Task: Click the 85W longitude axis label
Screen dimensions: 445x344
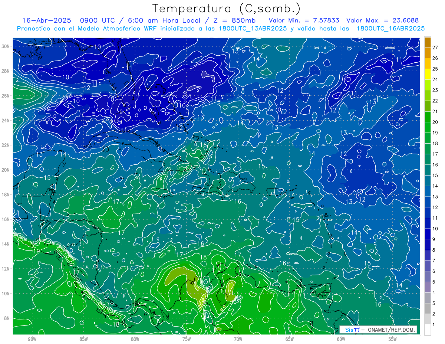Action: click(x=83, y=339)
